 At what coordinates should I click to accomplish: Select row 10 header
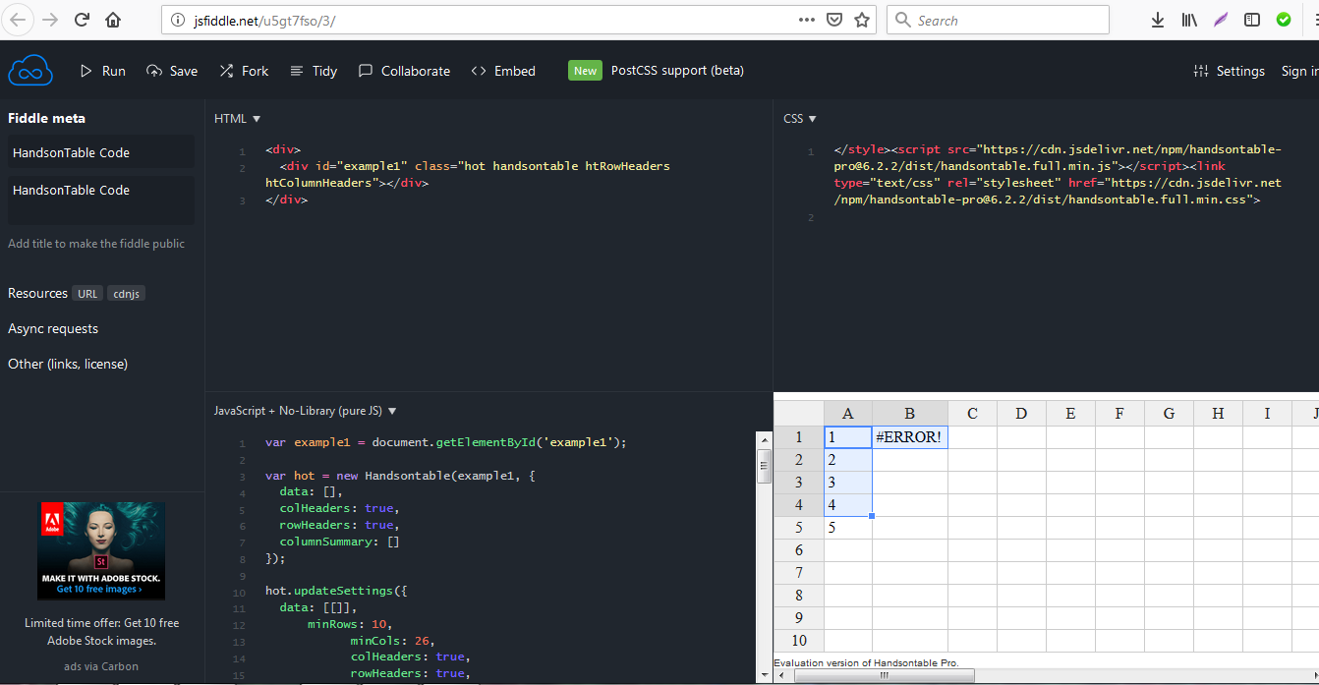coord(799,641)
